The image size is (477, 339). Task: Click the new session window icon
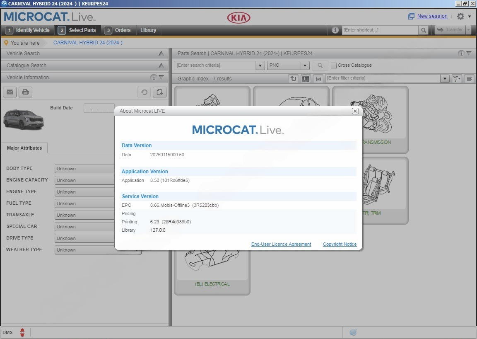tap(411, 16)
